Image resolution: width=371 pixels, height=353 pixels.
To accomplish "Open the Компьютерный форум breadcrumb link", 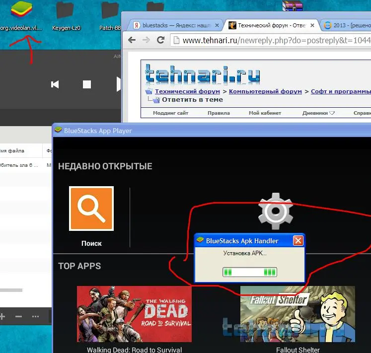I will point(265,91).
